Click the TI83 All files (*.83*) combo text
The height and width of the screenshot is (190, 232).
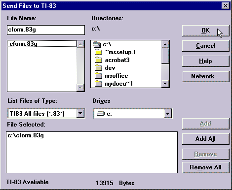[x=37, y=114]
